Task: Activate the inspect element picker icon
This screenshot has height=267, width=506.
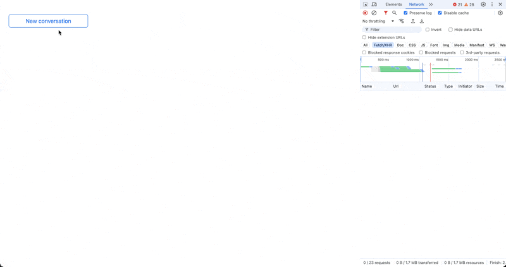Action: pyautogui.click(x=366, y=4)
